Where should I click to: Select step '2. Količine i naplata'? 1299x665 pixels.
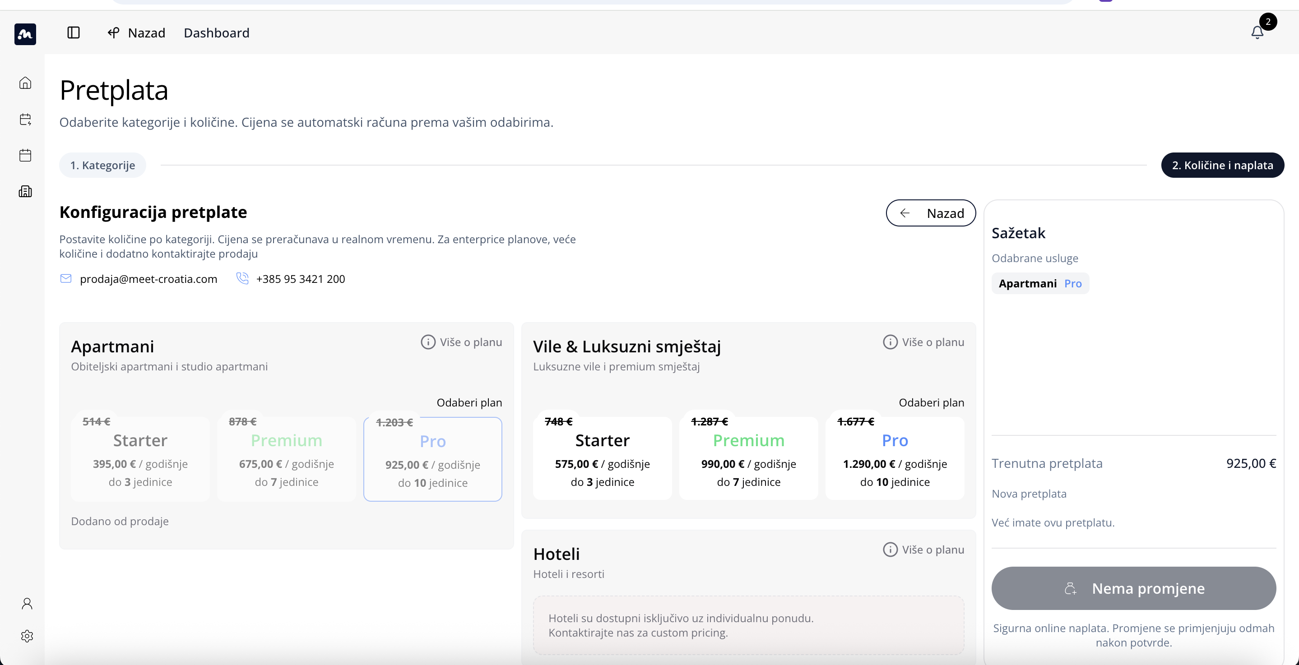pos(1222,166)
